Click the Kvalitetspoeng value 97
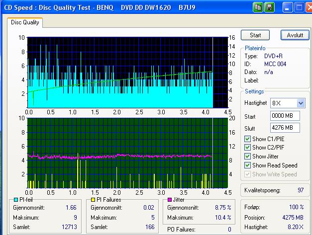312x235 pixels. point(301,190)
